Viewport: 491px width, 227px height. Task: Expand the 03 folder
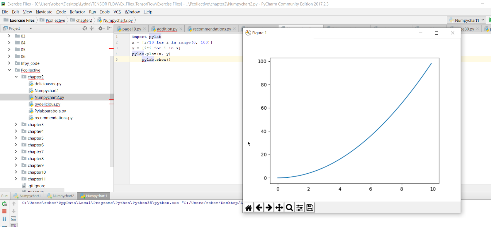coord(9,36)
